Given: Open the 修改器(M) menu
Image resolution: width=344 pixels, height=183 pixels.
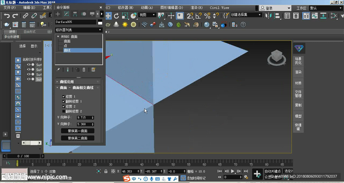Looking at the screenshot, I should 126,8.
